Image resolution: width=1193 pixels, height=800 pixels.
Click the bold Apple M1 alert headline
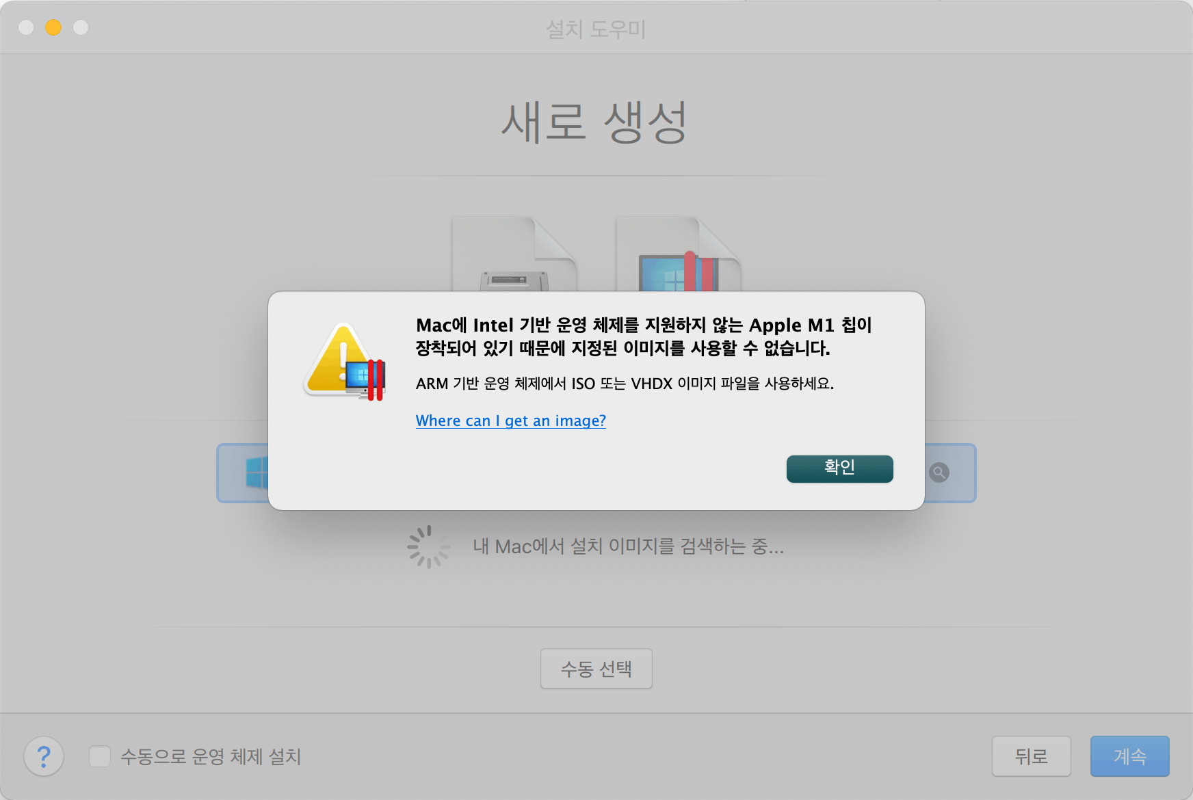(x=644, y=336)
